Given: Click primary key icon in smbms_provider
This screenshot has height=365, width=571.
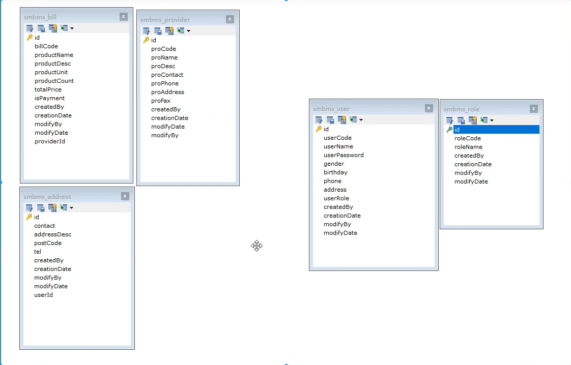Looking at the screenshot, I should click(146, 40).
